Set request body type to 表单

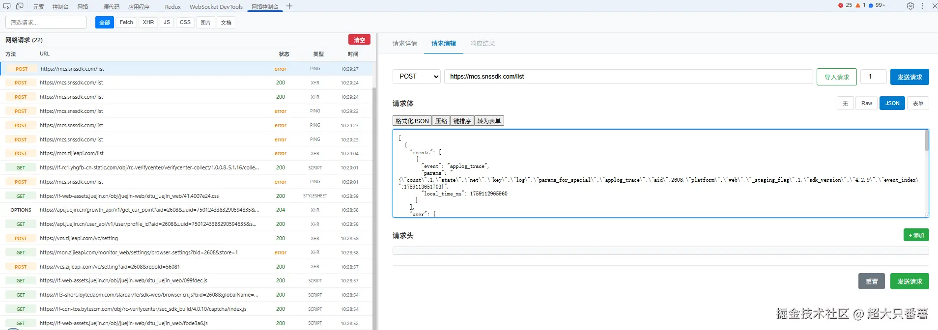click(x=918, y=103)
